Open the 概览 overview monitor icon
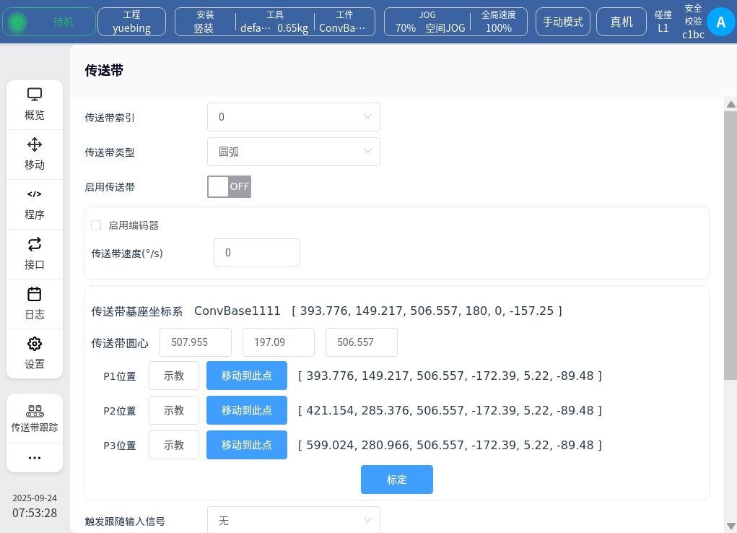 tap(35, 95)
